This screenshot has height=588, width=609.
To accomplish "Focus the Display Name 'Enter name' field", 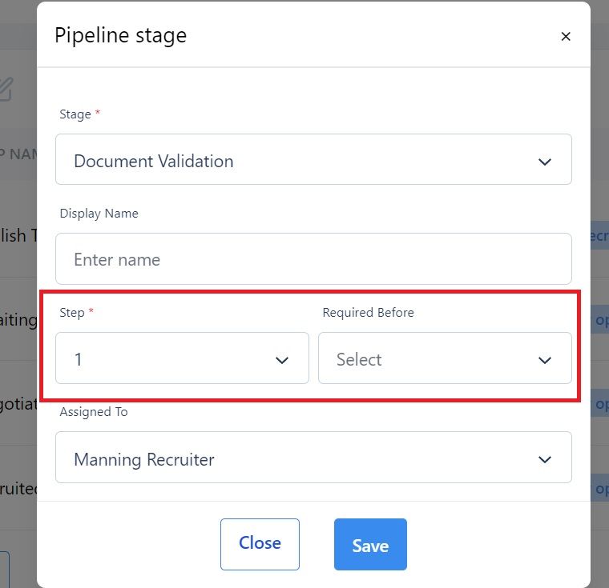I will (313, 258).
